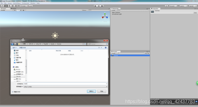Open the Component menu
The width and height of the screenshot is (198, 107).
click(25, 3)
